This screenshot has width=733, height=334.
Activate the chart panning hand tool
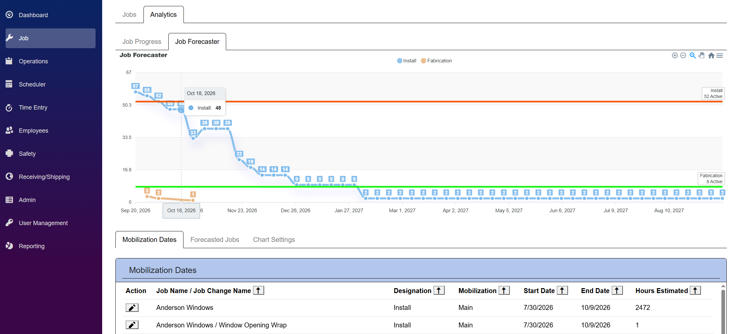[702, 55]
